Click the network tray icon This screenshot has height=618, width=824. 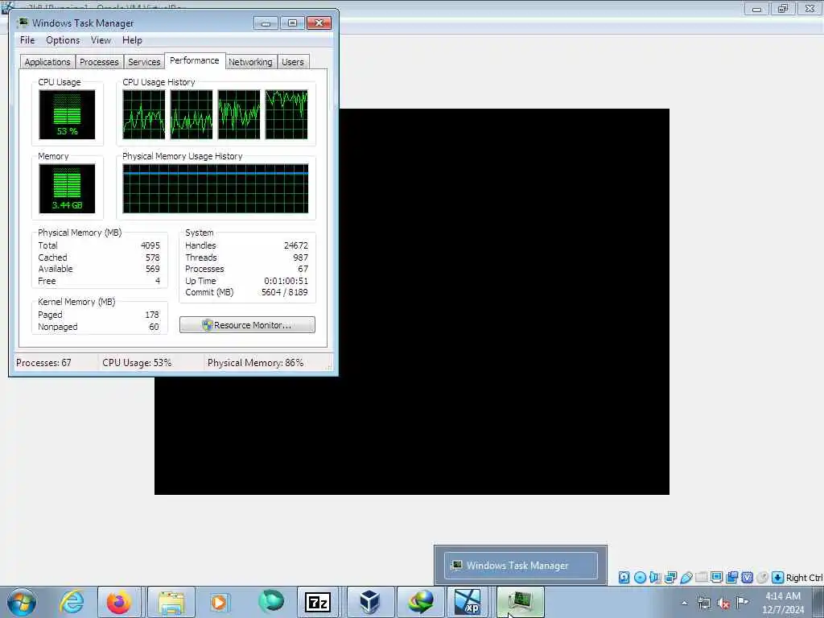704,603
